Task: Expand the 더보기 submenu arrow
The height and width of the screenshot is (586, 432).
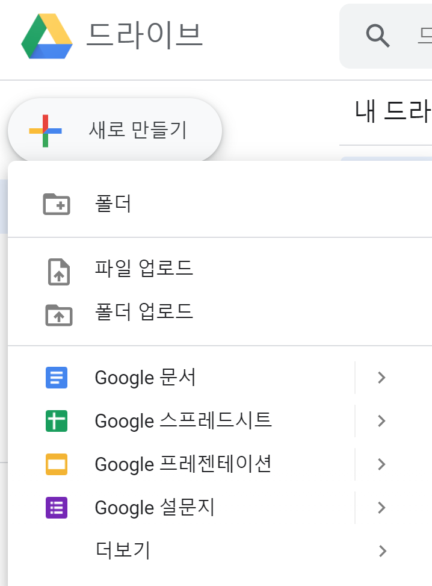Action: 382,551
